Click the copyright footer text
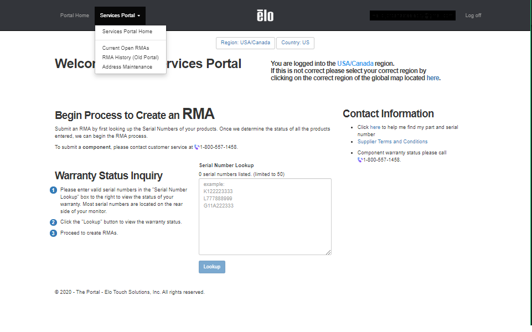532x332 pixels. [x=130, y=292]
